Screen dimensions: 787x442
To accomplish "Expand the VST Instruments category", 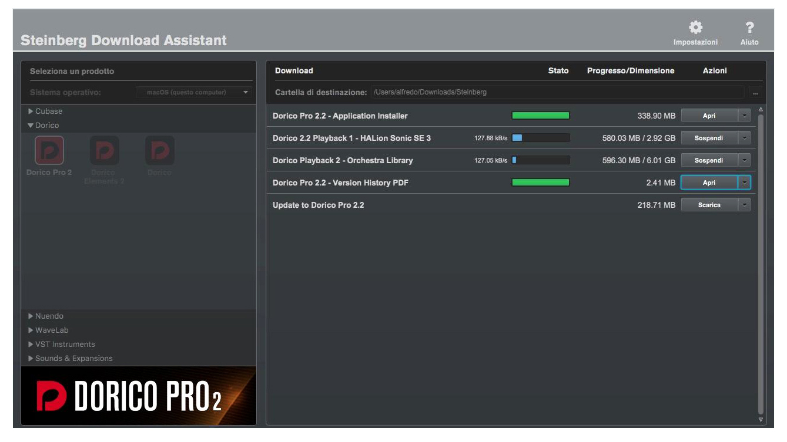I will tap(61, 344).
